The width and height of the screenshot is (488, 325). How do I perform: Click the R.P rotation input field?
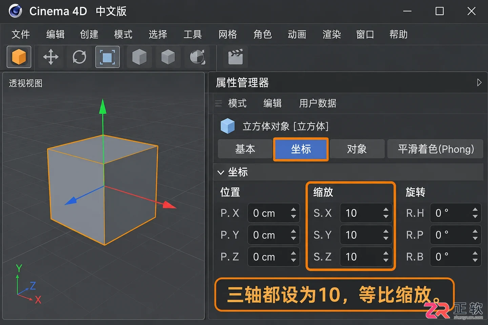click(455, 235)
